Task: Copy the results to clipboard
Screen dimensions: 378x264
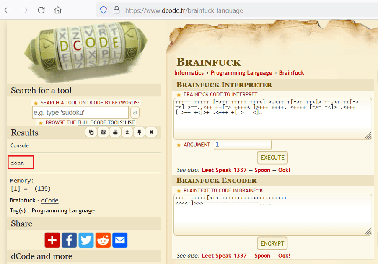Action: [91, 132]
